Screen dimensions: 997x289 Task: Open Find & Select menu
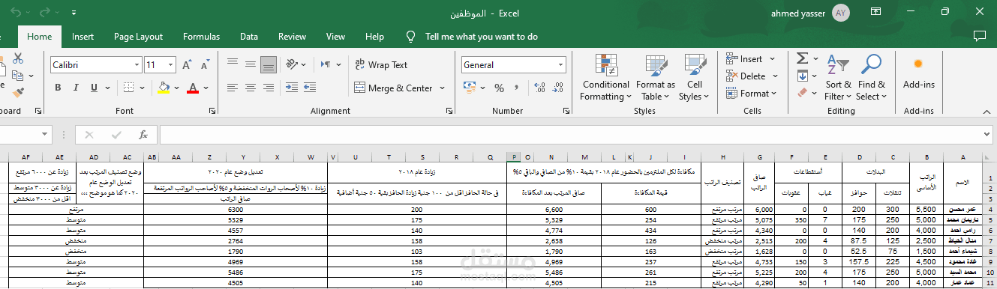pos(872,78)
